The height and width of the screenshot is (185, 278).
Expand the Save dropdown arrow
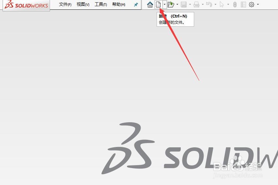[190, 4]
